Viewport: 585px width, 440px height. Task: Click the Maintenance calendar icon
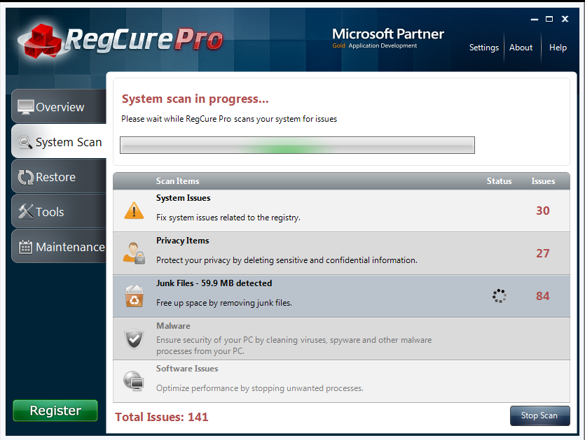click(x=25, y=247)
